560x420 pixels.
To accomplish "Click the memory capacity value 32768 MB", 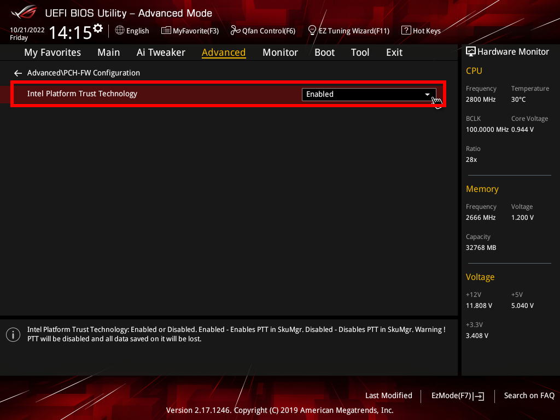I will point(481,248).
